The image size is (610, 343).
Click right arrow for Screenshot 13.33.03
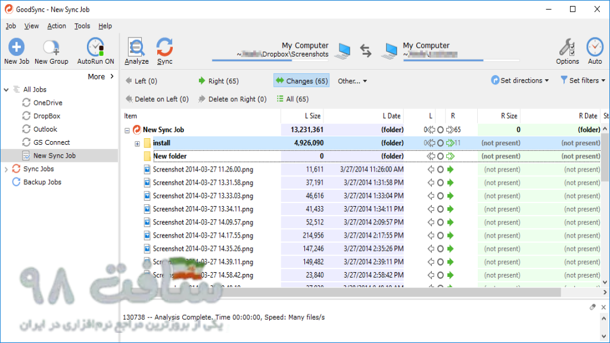click(450, 196)
